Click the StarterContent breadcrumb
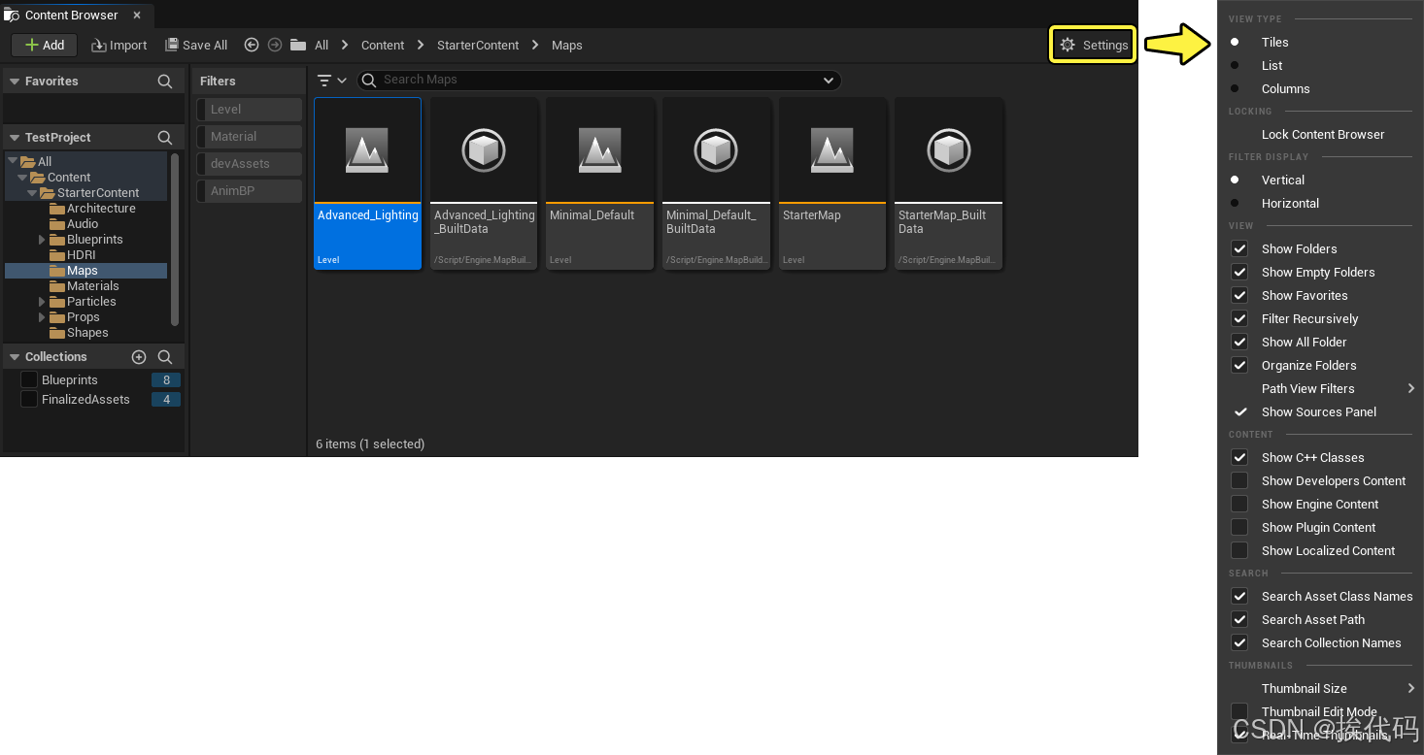 (478, 46)
